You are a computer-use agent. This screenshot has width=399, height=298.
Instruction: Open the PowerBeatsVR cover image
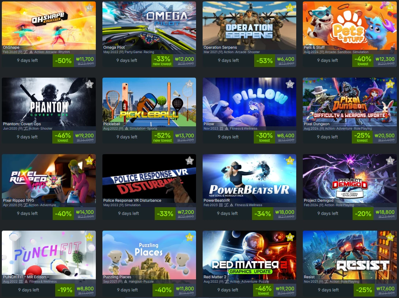click(x=249, y=179)
